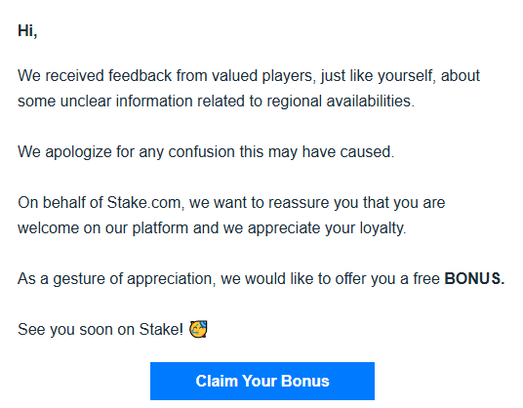Click the word feedback in the first paragraph
Screen dimensions: 523x408
[140, 76]
